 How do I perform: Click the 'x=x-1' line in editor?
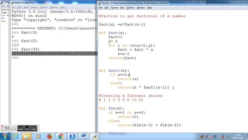tap(123, 54)
